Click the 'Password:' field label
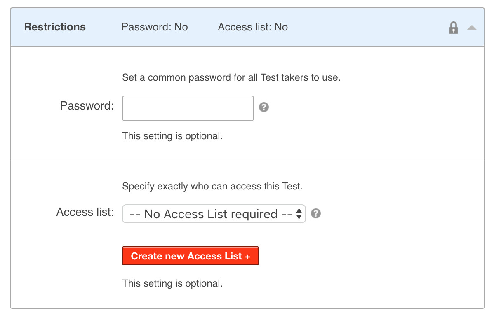 (x=87, y=106)
